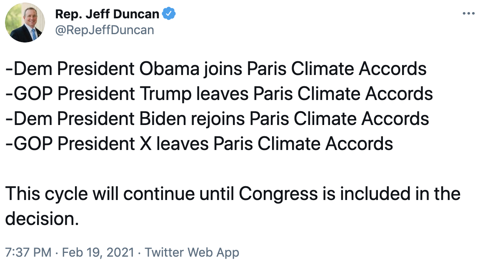Image resolution: width=480 pixels, height=265 pixels.
Task: Click the 7:37 PM timestamp
Action: coord(28,252)
